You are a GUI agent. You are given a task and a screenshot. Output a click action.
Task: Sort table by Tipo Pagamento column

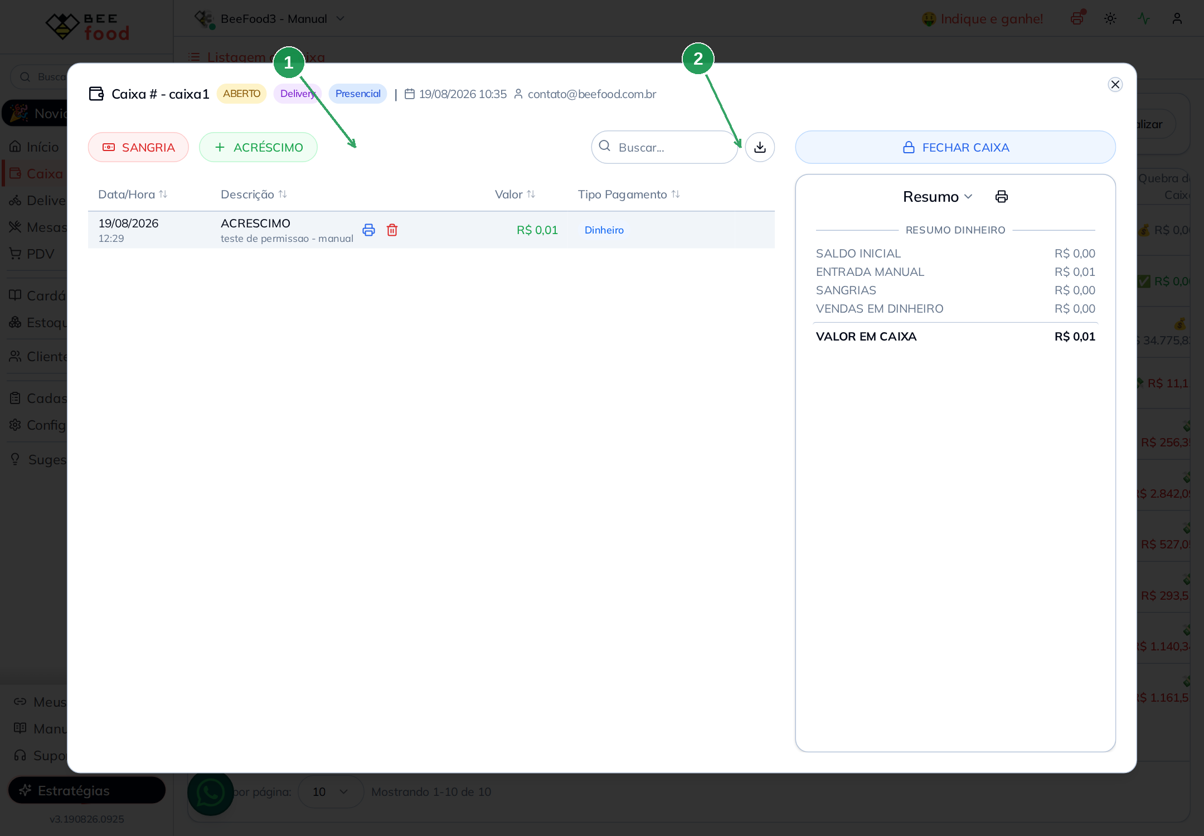tap(629, 195)
